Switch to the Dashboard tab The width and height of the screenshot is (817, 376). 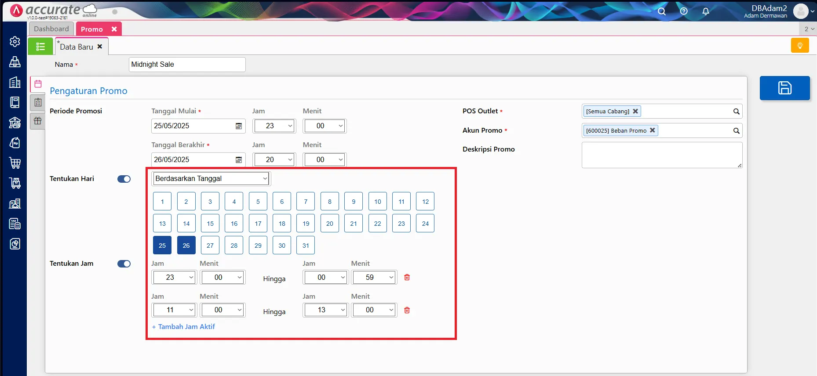51,29
